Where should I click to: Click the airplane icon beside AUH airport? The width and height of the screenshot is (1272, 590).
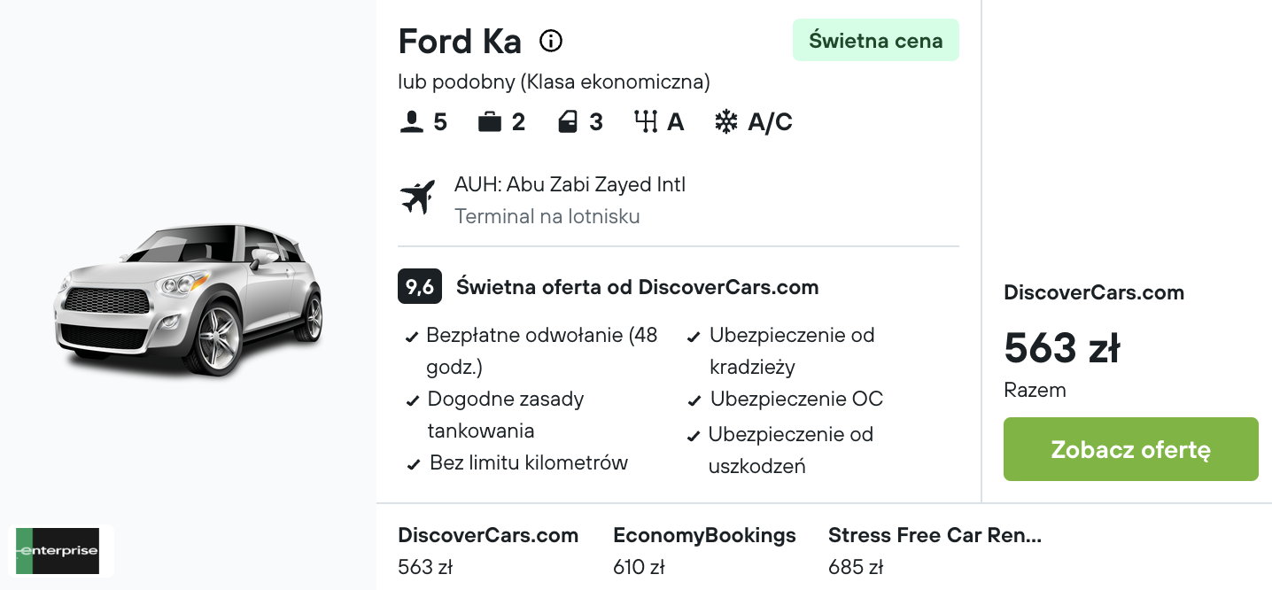(x=417, y=197)
